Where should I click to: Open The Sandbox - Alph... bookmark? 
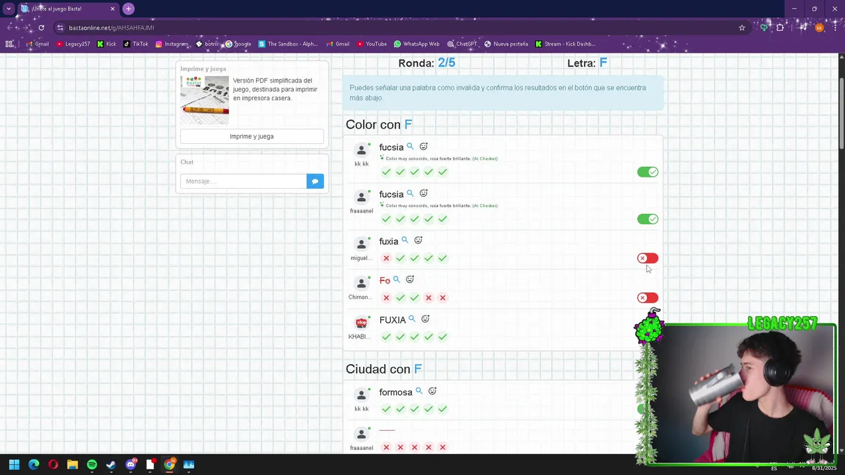288,44
